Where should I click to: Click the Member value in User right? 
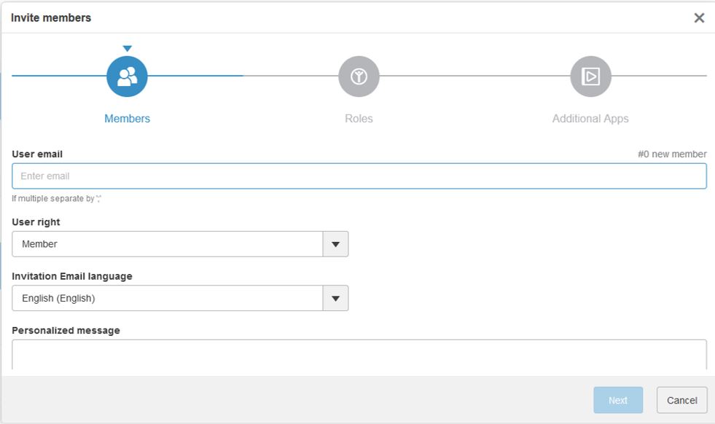[168, 244]
